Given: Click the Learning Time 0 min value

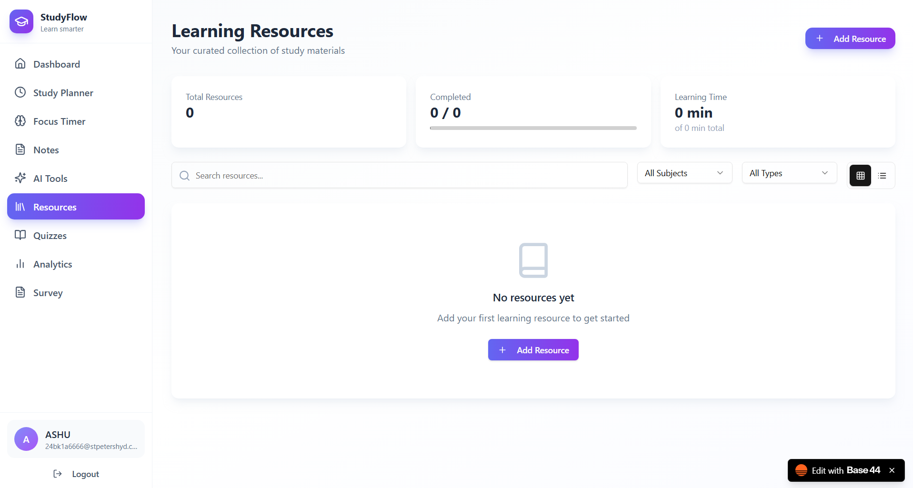Looking at the screenshot, I should 693,113.
